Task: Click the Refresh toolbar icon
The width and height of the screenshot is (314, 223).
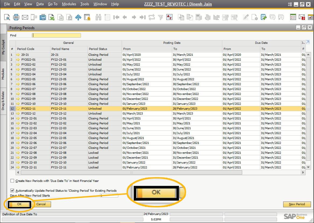Action: pos(152,17)
